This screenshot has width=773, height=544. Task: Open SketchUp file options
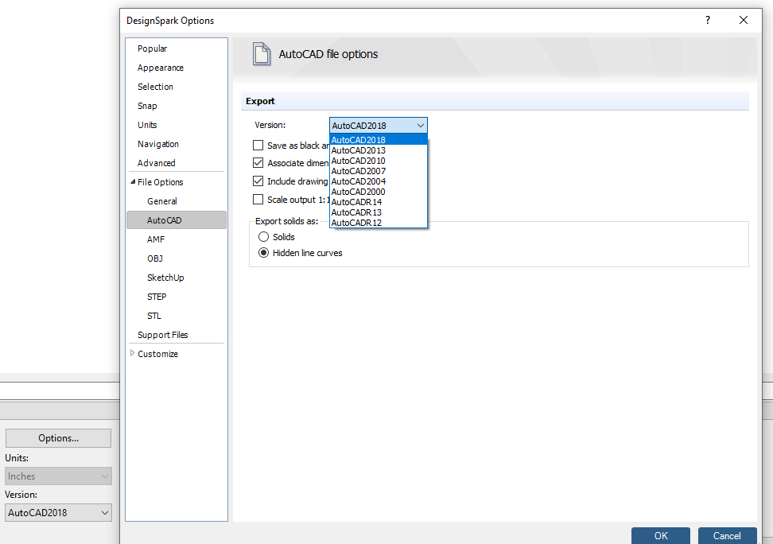point(165,278)
